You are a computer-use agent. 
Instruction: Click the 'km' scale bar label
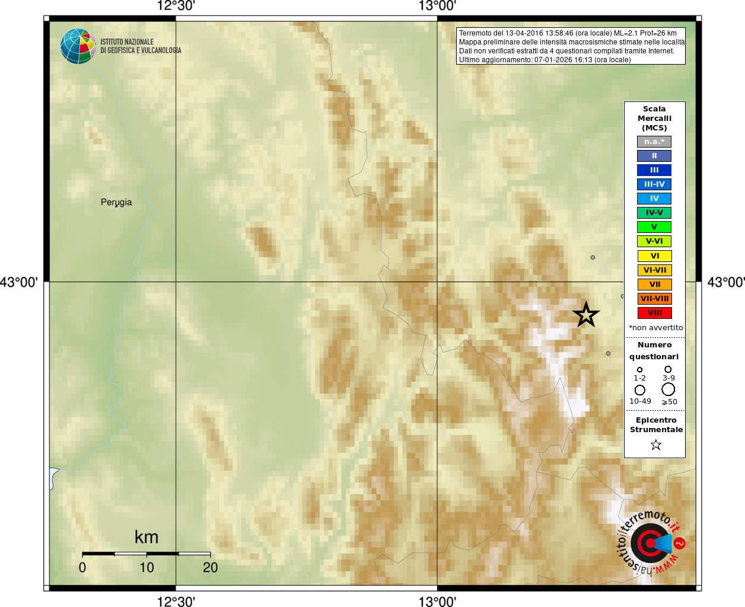pos(147,537)
